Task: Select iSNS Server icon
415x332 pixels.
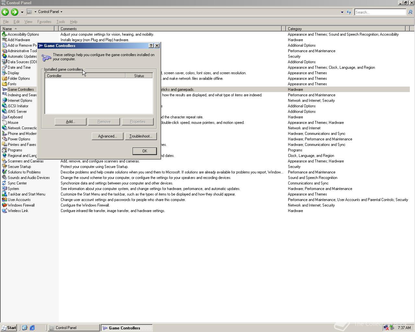Action: pyautogui.click(x=4, y=112)
